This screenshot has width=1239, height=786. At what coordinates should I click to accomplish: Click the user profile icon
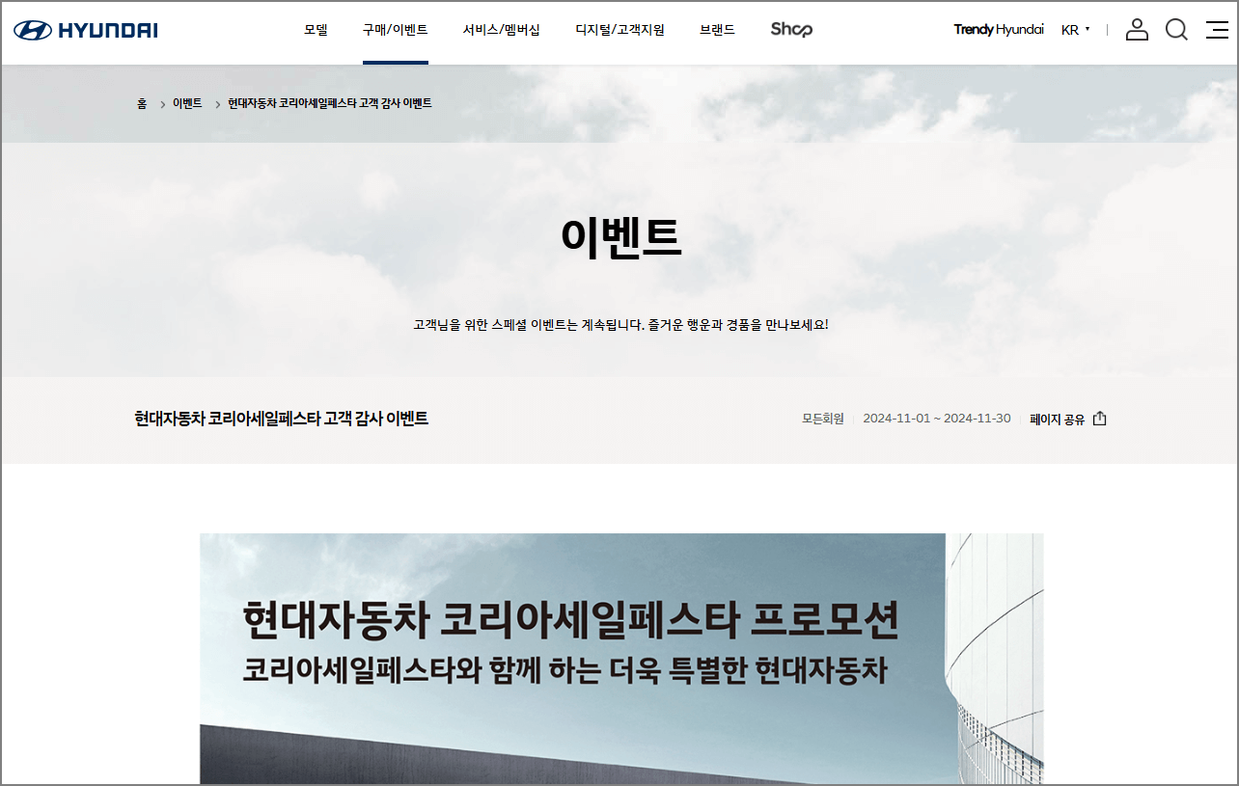pos(1137,30)
